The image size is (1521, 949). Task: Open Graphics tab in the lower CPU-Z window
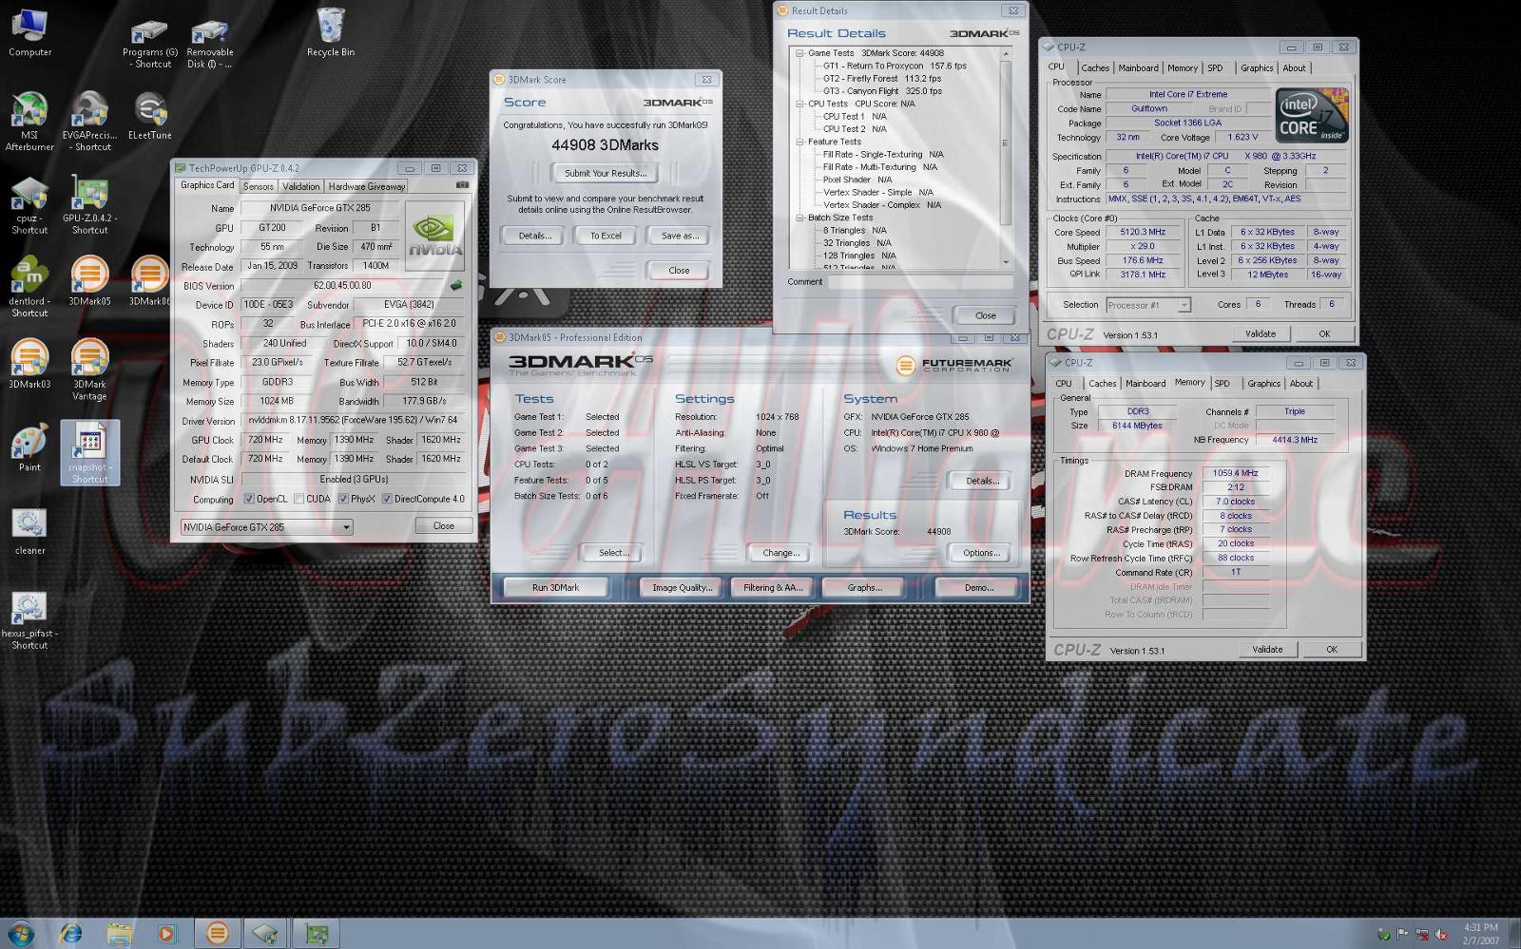pyautogui.click(x=1263, y=384)
